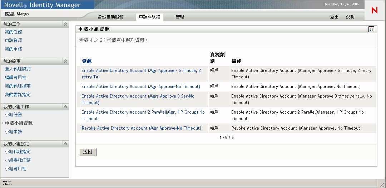This screenshot has height=188, width=386.
Task: Open 我的申請 sidebar link
Action: pos(14,49)
